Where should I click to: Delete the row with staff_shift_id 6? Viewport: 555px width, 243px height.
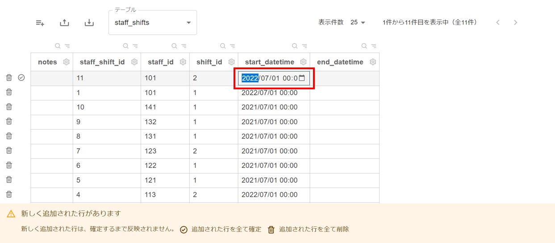9,165
